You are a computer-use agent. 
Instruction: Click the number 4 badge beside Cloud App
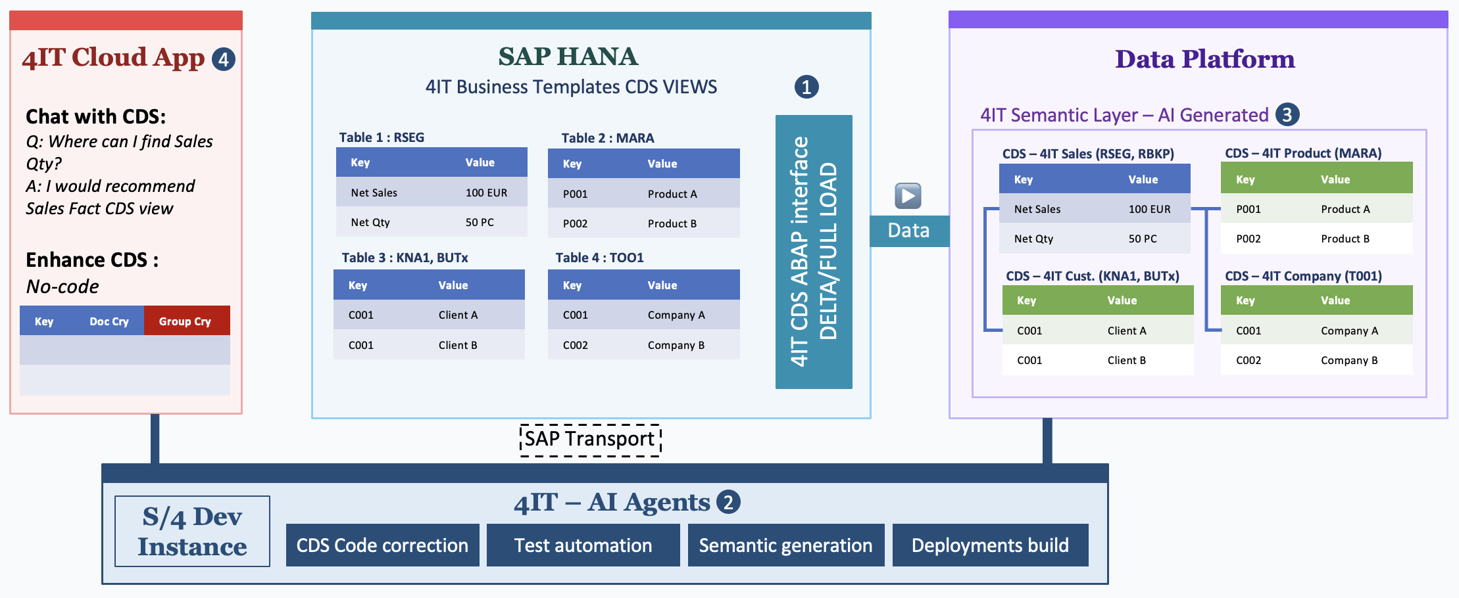click(x=224, y=60)
